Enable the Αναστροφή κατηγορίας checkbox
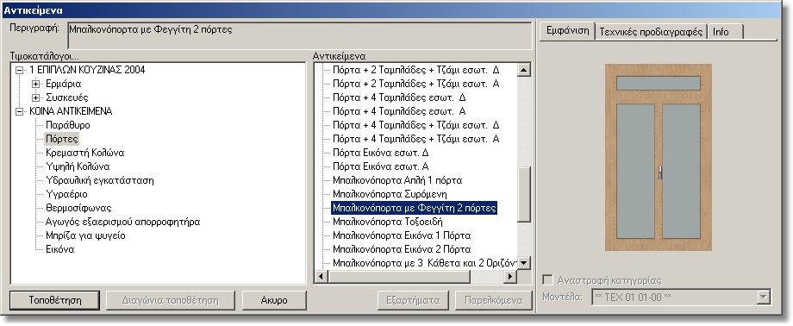The height and width of the screenshot is (326, 793). tap(546, 280)
